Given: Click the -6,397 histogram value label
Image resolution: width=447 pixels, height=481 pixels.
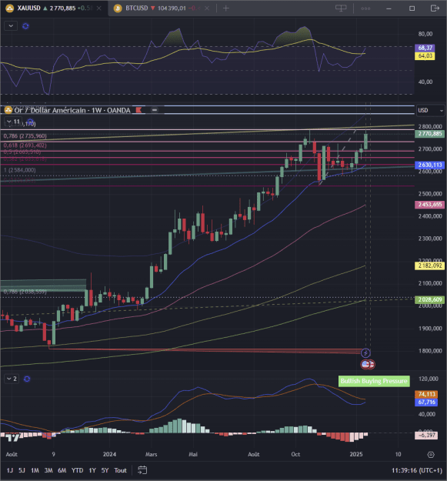Looking at the screenshot, I should click(426, 436).
